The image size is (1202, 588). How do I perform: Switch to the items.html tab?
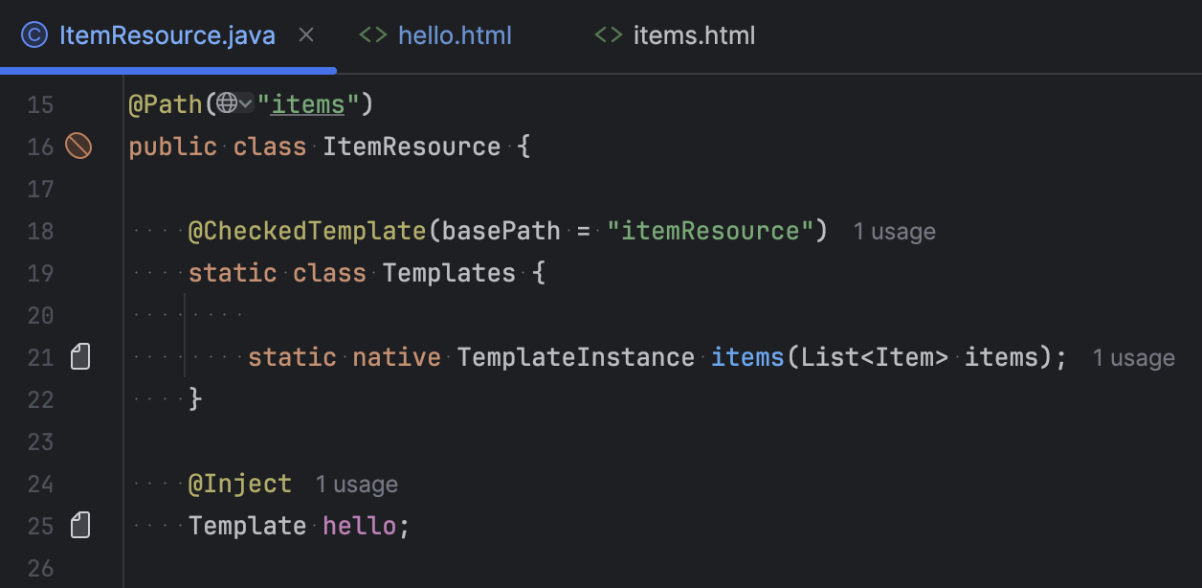694,34
